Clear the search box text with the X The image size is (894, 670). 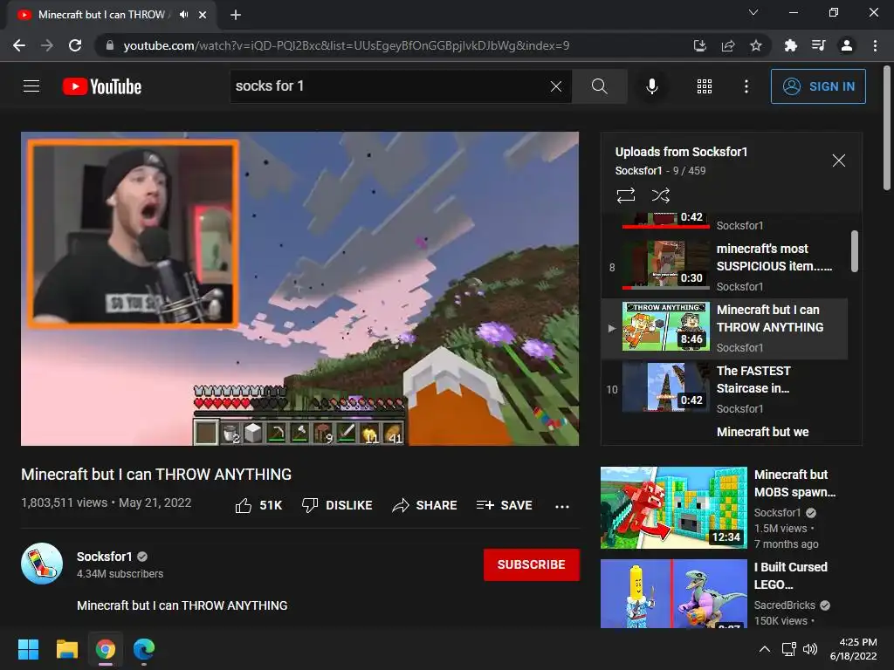(x=556, y=86)
